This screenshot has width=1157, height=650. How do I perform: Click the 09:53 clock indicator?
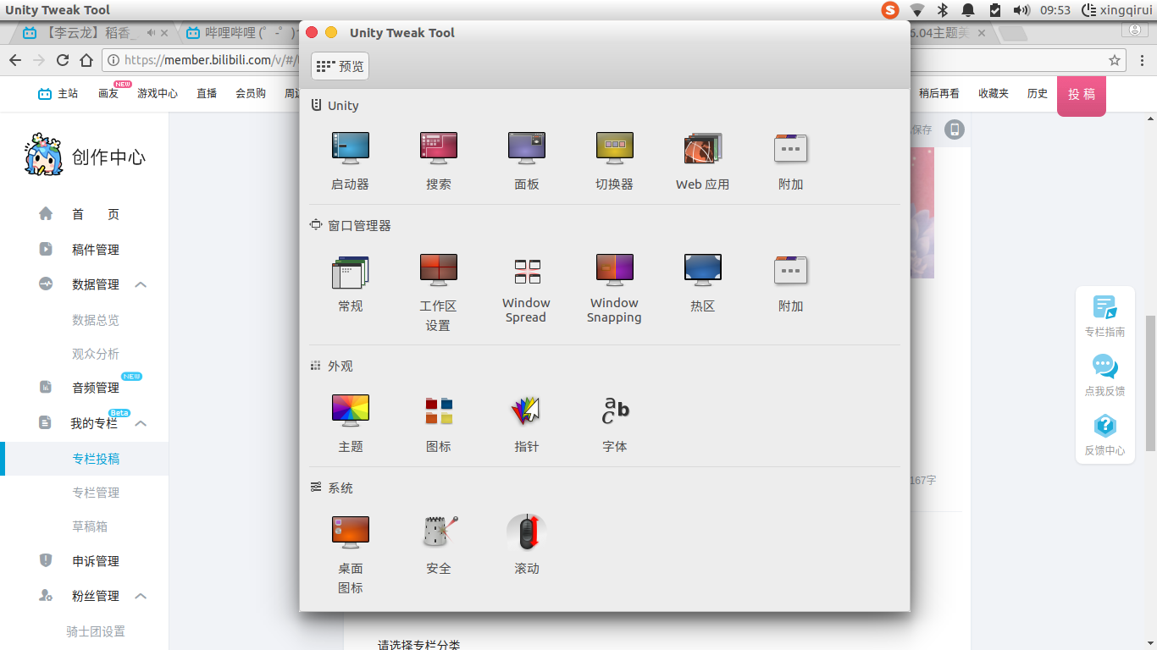(x=1055, y=10)
